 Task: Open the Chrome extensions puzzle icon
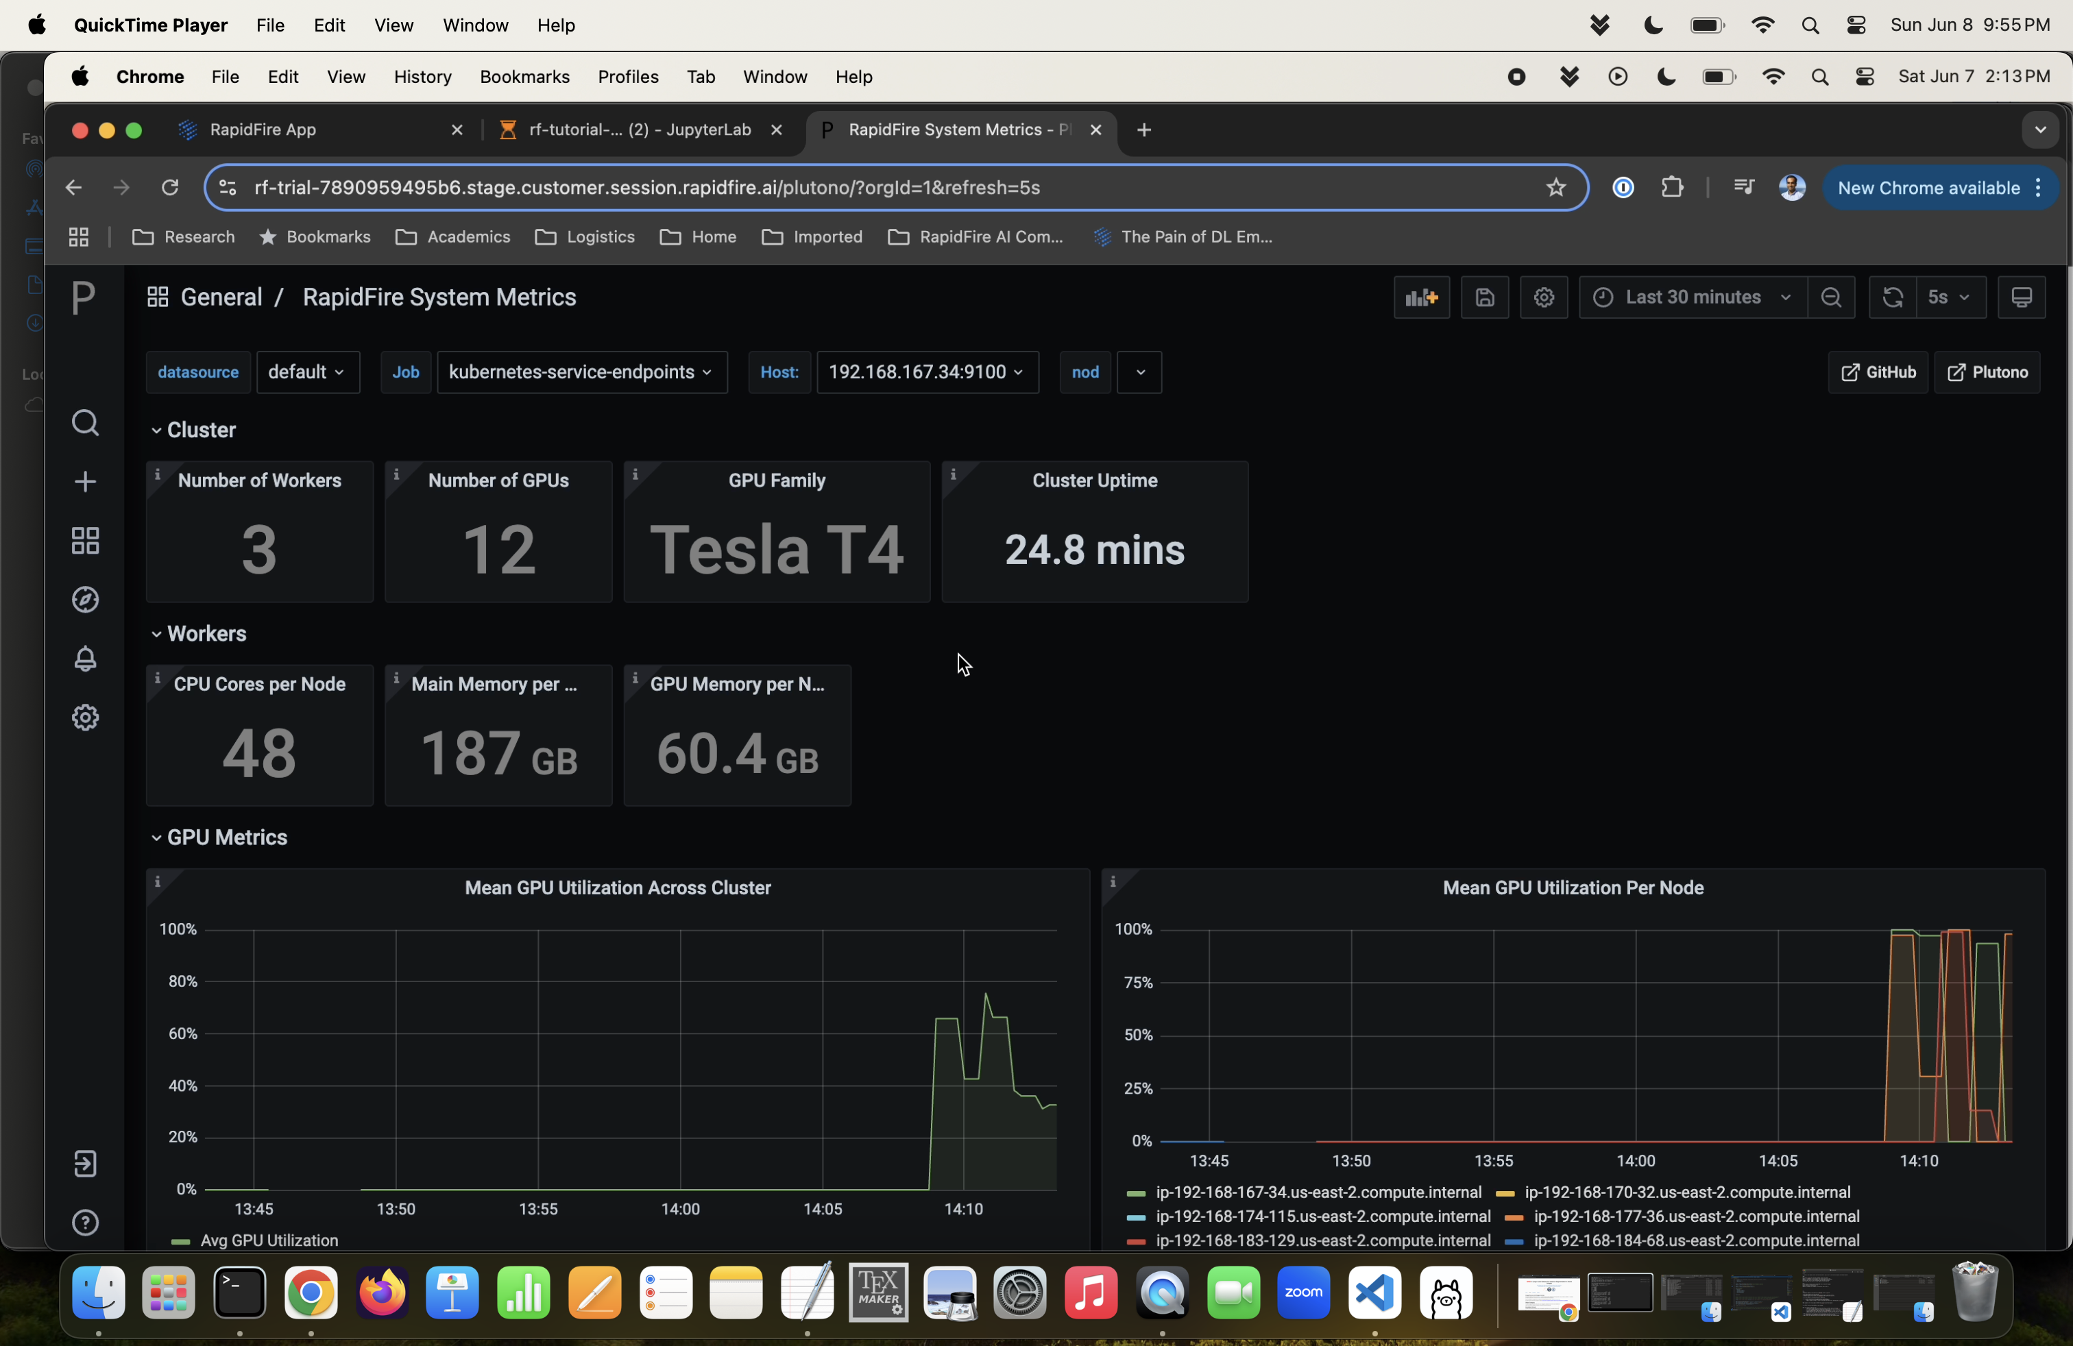click(1673, 187)
